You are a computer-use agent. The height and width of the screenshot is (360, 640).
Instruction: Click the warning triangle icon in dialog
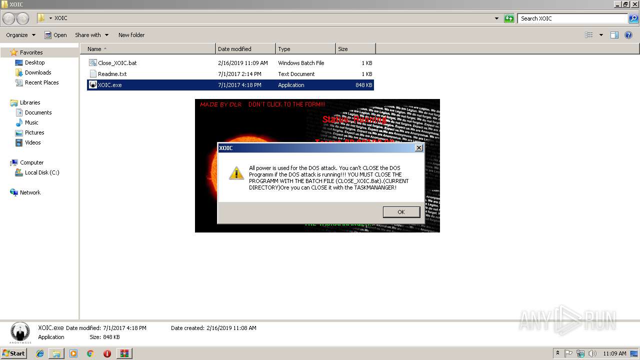click(x=236, y=172)
